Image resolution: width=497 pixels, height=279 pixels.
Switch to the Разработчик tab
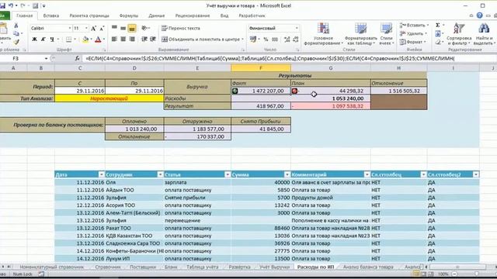(252, 15)
